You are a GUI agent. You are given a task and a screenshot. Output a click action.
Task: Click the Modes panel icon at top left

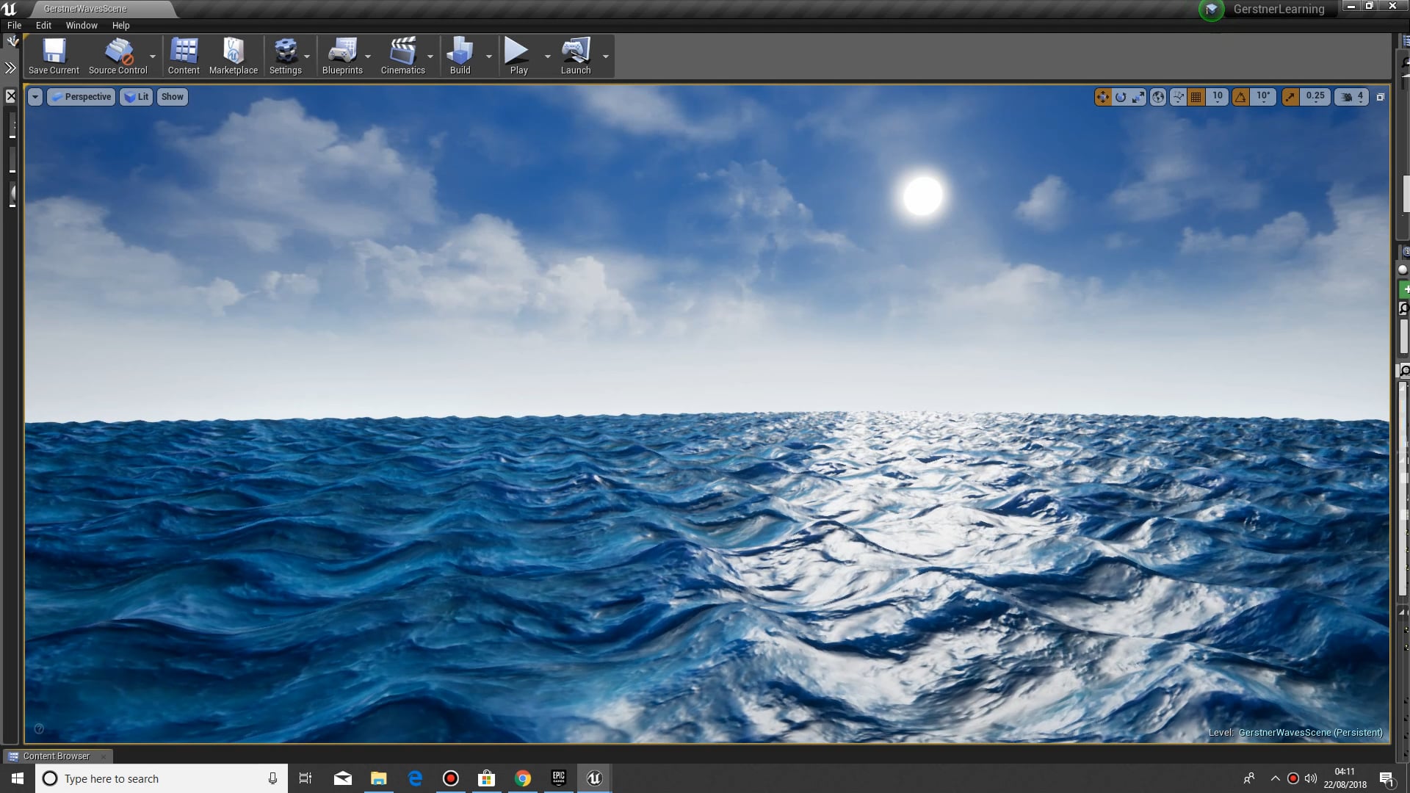point(12,41)
